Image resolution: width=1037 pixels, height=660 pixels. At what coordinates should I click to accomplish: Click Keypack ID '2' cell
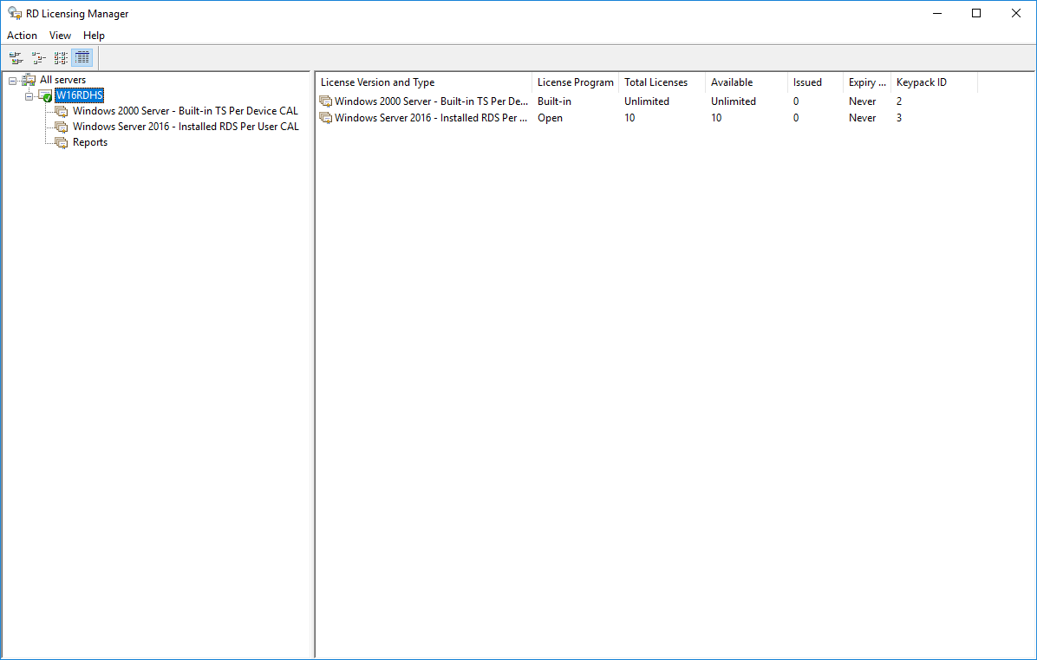pyautogui.click(x=899, y=101)
